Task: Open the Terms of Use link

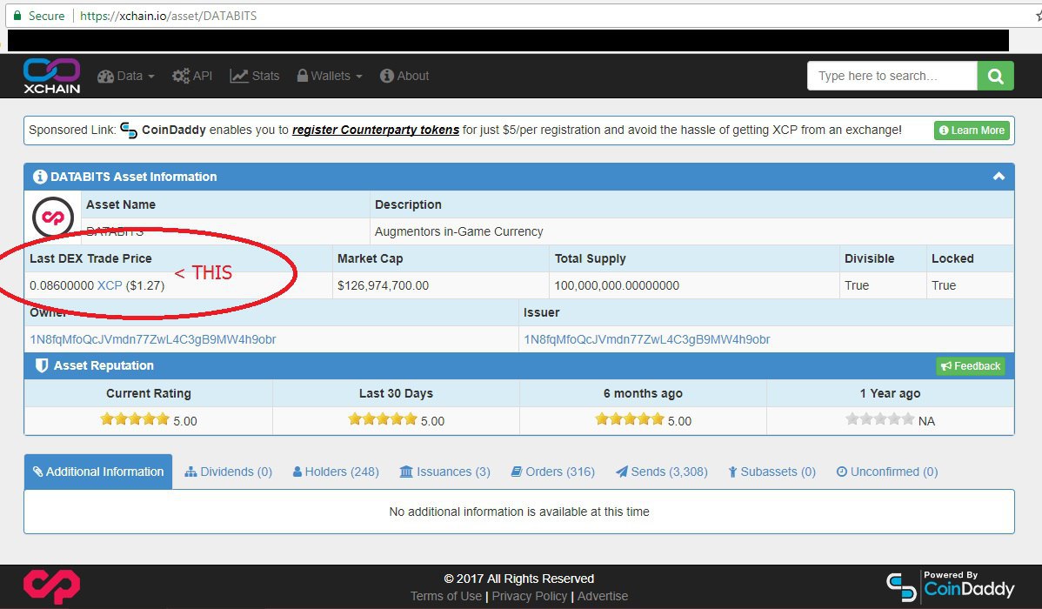Action: pyautogui.click(x=446, y=596)
